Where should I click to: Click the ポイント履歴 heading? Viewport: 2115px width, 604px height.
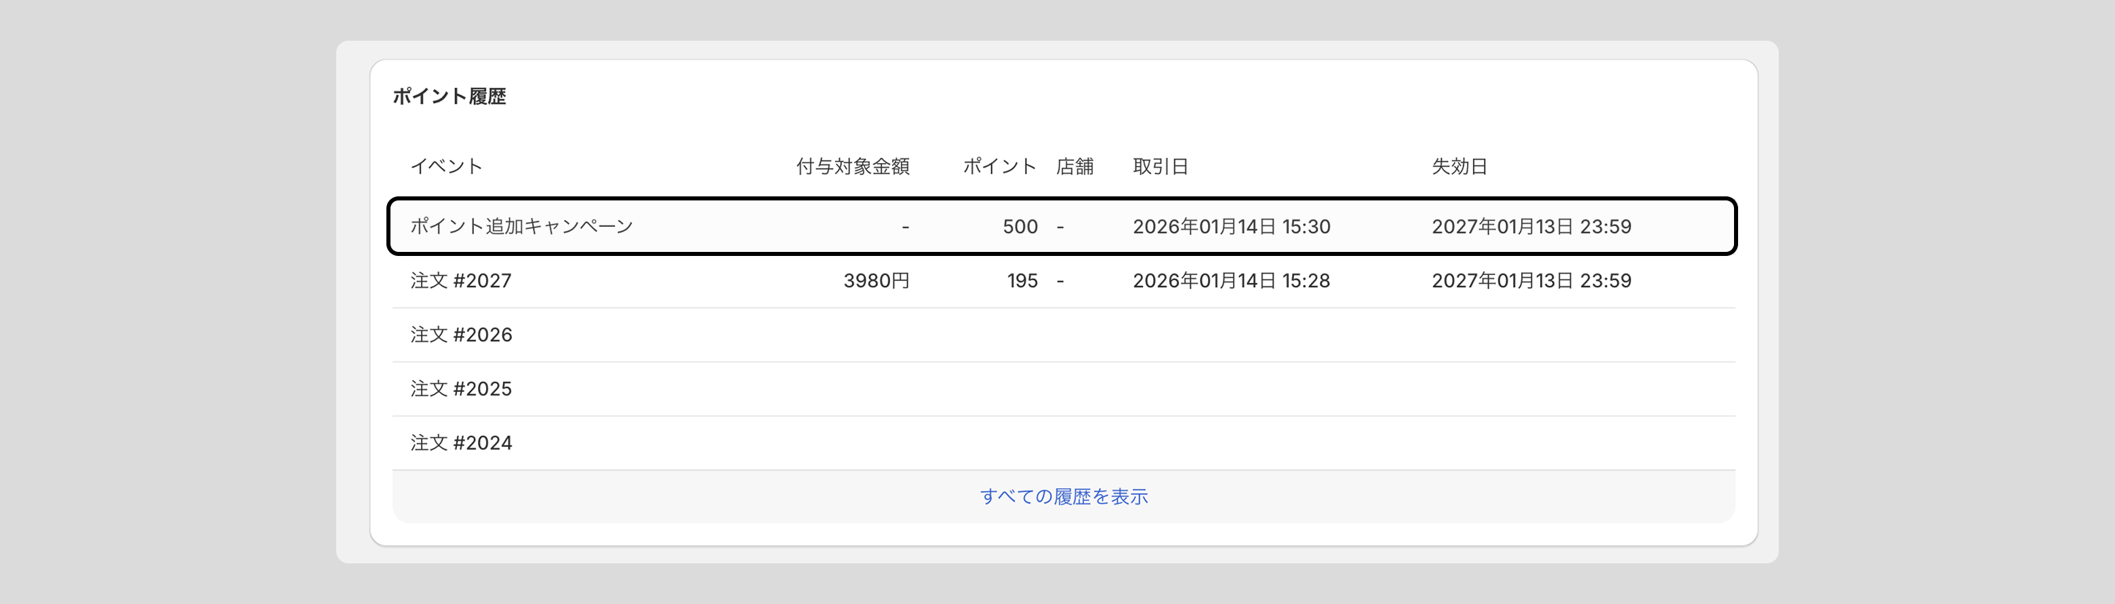(449, 96)
